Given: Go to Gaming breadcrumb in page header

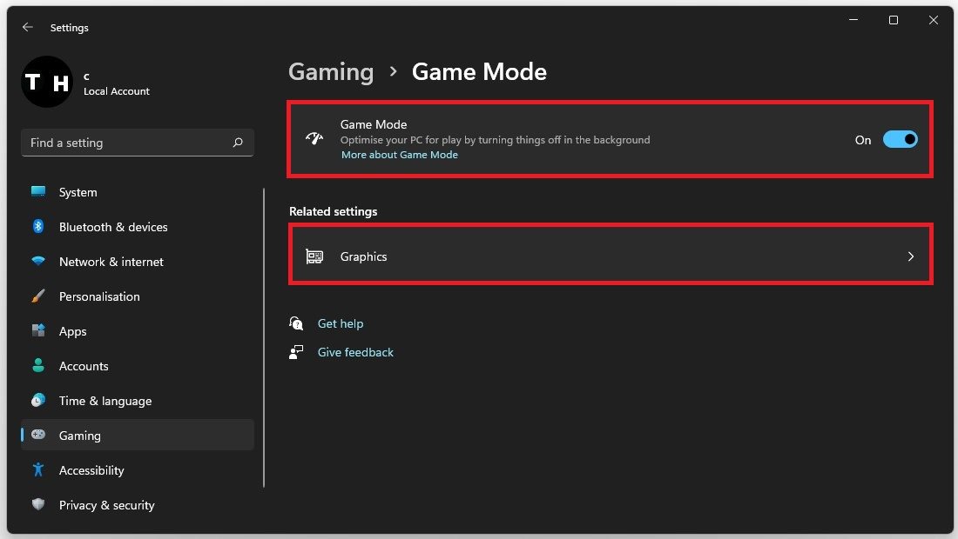Looking at the screenshot, I should pyautogui.click(x=331, y=71).
